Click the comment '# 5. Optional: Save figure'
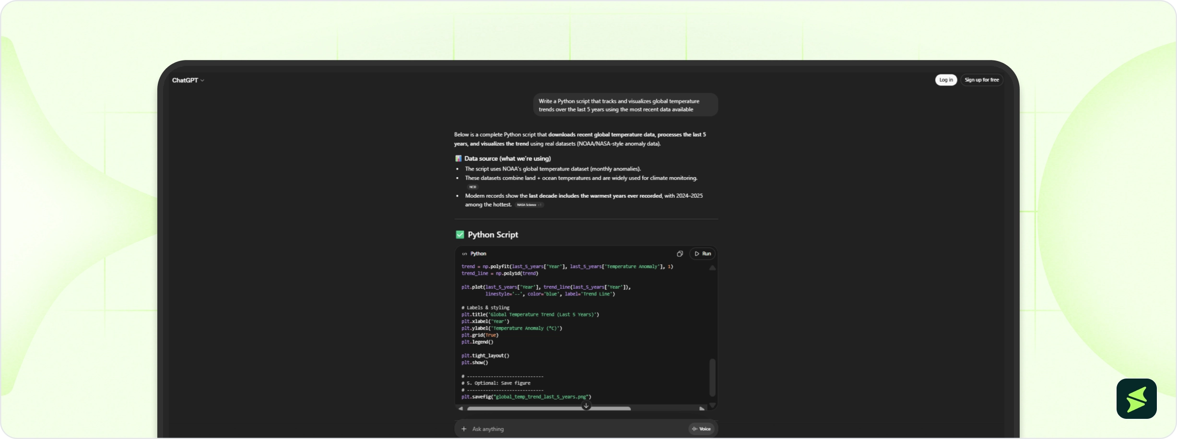Screen dimensions: 1177x439 click(496, 383)
